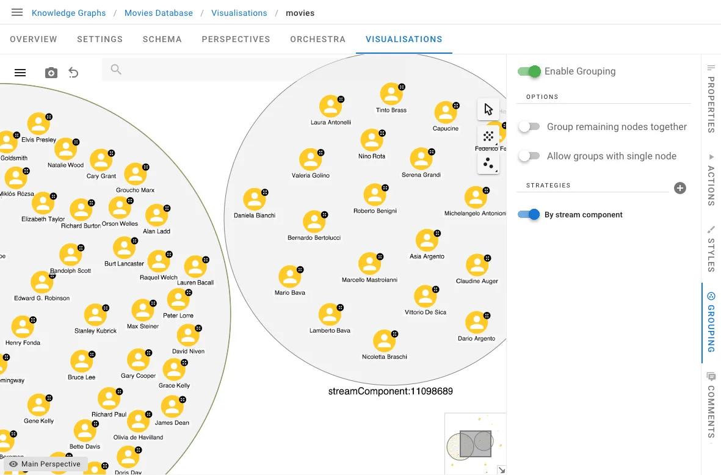721x475 pixels.
Task: Select the Laura Antonelli person node
Action: [331, 107]
